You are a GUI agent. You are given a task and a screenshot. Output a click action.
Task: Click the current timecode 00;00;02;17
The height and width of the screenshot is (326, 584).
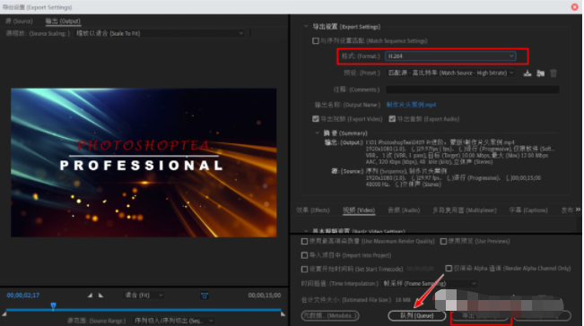click(x=22, y=296)
